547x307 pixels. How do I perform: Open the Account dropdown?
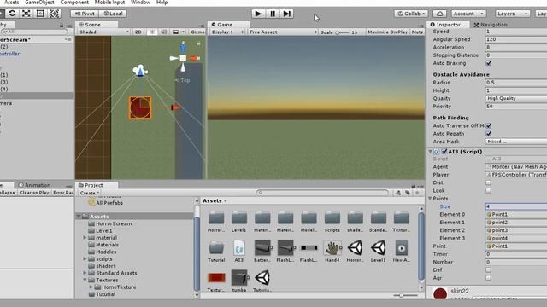pos(468,14)
